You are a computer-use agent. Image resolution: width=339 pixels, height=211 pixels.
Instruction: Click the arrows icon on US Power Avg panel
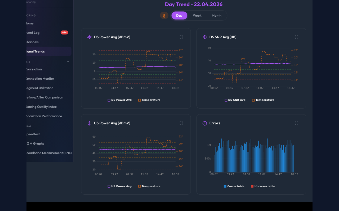[89, 123]
